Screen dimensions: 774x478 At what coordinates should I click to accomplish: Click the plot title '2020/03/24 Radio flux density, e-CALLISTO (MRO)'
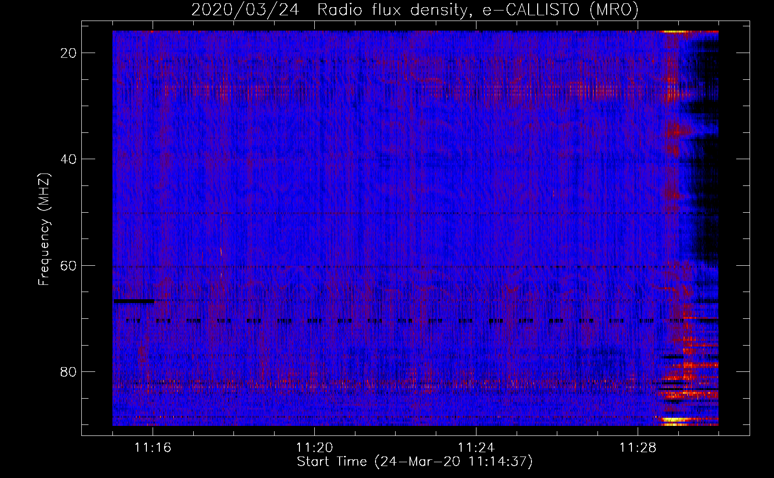tap(415, 10)
